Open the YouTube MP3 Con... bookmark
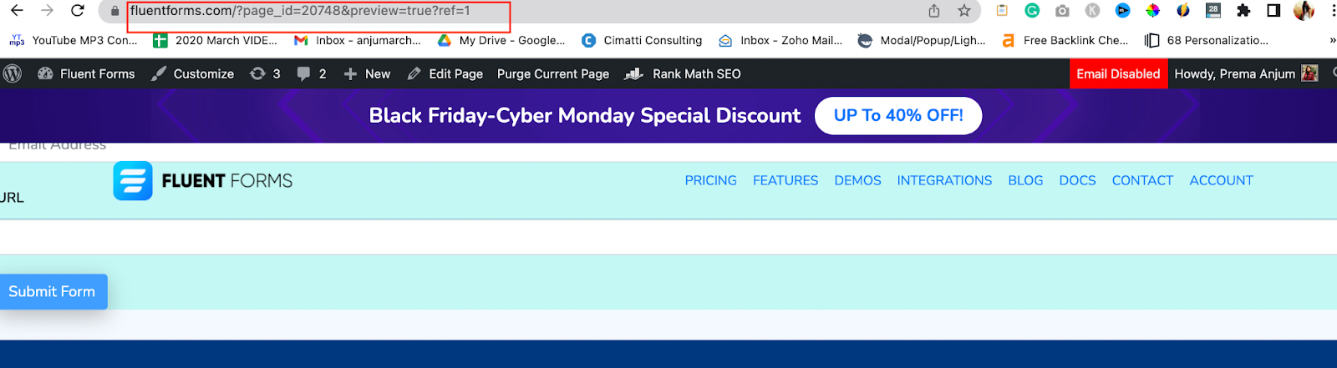This screenshot has height=368, width=1337. (x=74, y=40)
